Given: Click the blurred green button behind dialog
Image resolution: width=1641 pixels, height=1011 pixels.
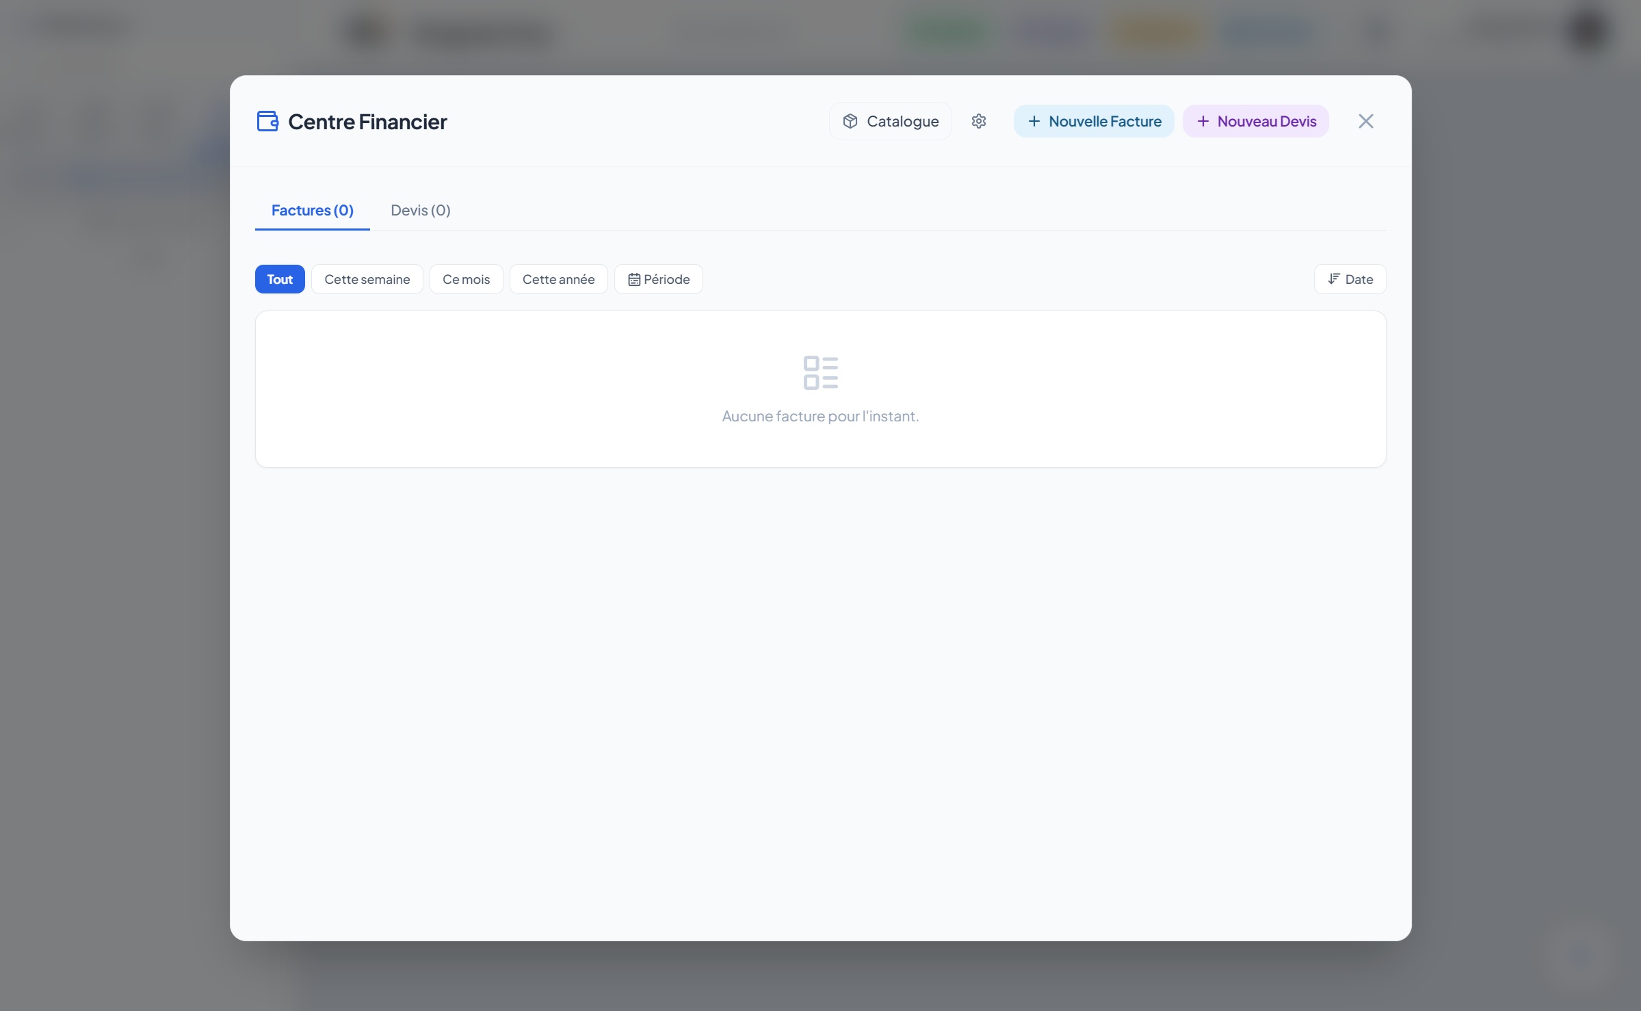Looking at the screenshot, I should (x=947, y=31).
